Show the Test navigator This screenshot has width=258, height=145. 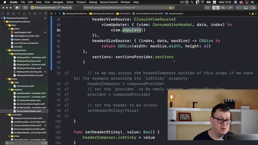[x=29, y=14]
